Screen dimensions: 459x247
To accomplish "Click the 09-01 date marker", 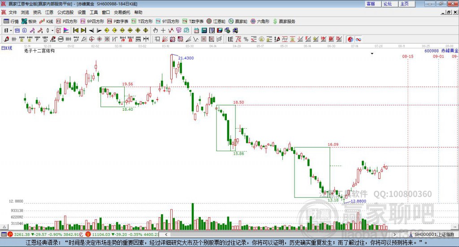I will [x=438, y=56].
